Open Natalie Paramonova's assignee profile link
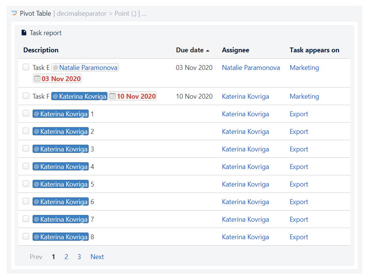Image resolution: width=369 pixels, height=277 pixels. [x=251, y=68]
